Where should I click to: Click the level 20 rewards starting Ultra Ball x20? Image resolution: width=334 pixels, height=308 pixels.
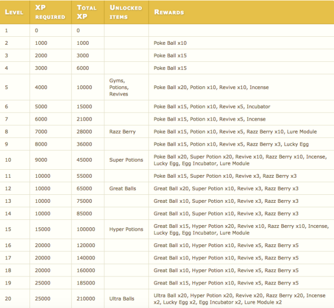click(x=239, y=298)
